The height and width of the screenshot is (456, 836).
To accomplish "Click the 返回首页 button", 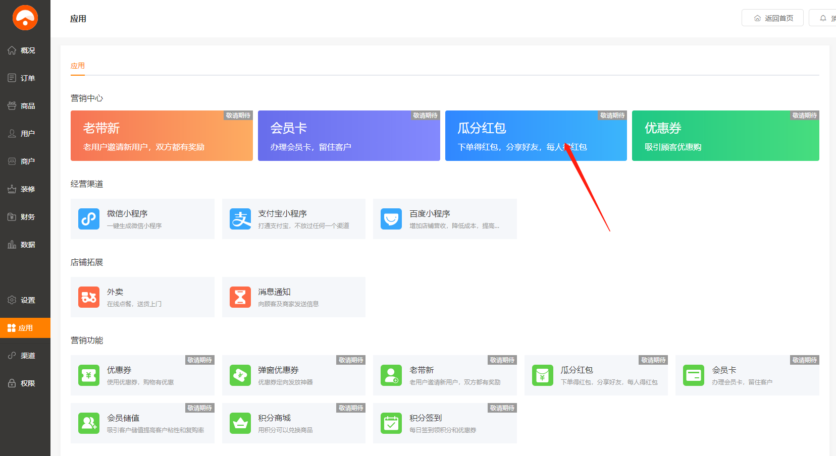I will (772, 18).
